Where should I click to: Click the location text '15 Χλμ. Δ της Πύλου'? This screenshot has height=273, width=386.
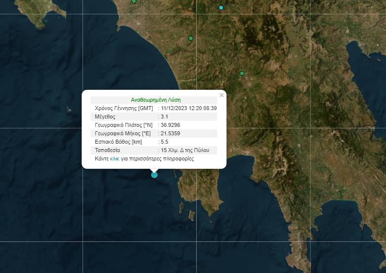point(185,150)
